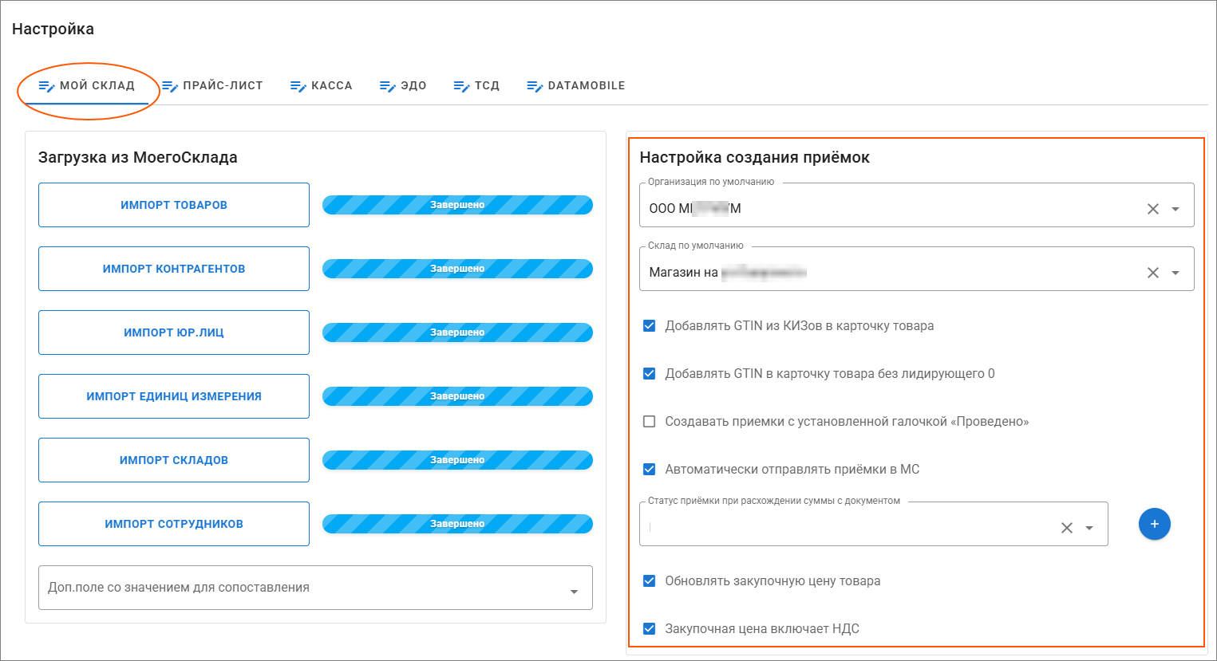
Task: Clear the receipt status on discrepancy field
Action: (x=1066, y=528)
